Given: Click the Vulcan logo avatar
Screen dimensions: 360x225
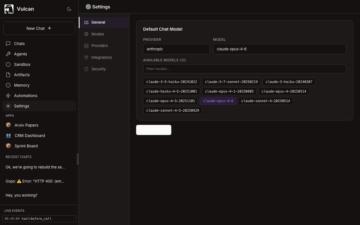Looking at the screenshot, I should [x=9, y=9].
